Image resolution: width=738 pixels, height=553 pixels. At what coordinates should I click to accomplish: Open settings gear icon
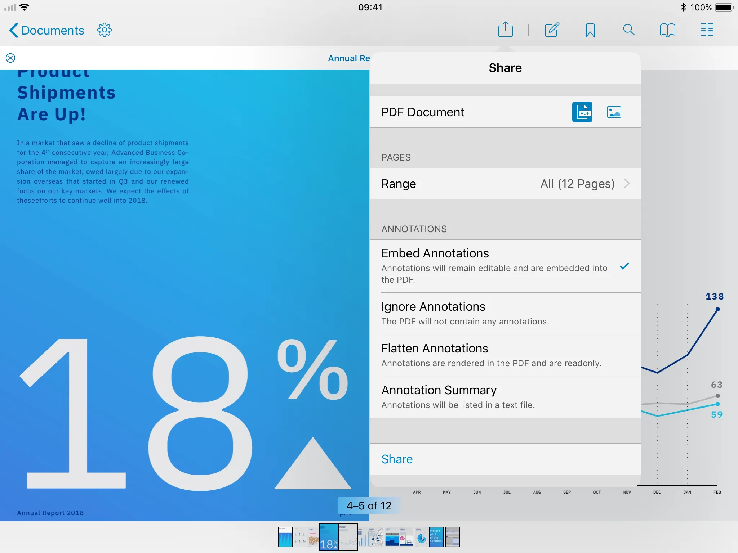(105, 30)
